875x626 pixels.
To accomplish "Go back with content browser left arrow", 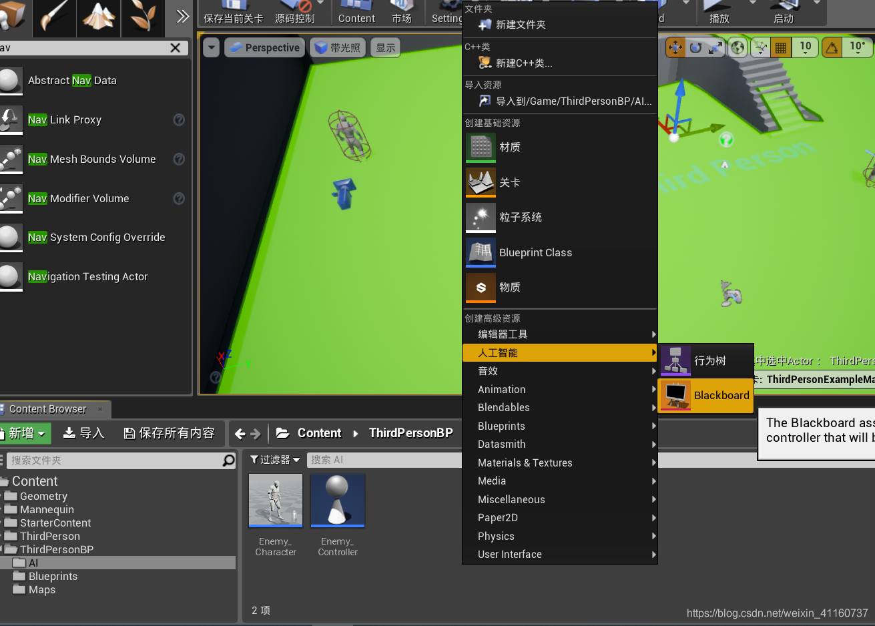I will point(240,434).
